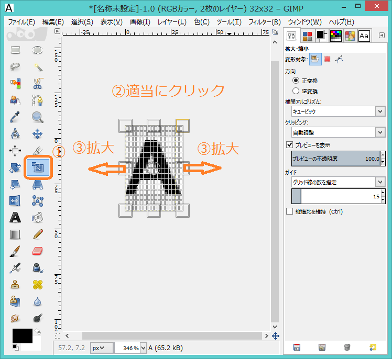The height and width of the screenshot is (359, 392).
Task: Select the Pencil tool
Action: [38, 234]
